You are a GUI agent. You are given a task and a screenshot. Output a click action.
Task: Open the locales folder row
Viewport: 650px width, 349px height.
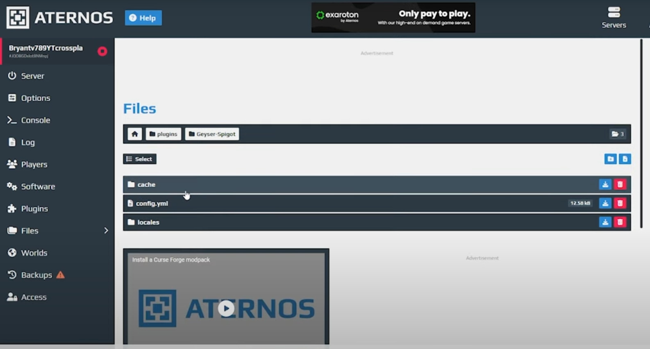pos(377,222)
